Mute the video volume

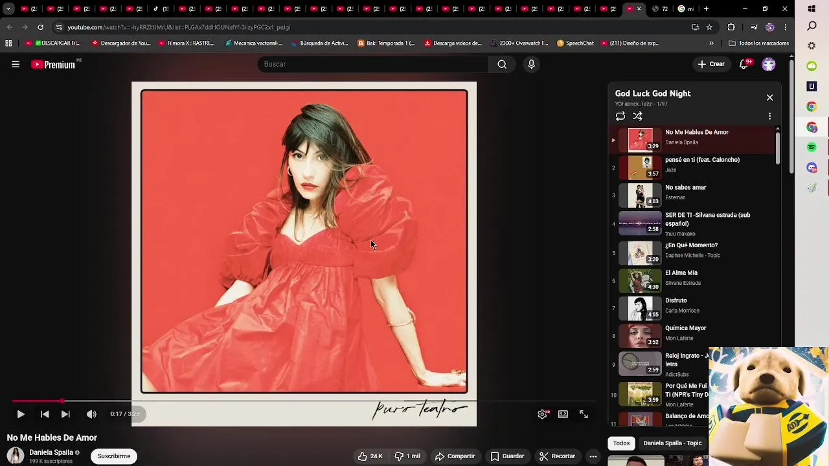coord(91,414)
